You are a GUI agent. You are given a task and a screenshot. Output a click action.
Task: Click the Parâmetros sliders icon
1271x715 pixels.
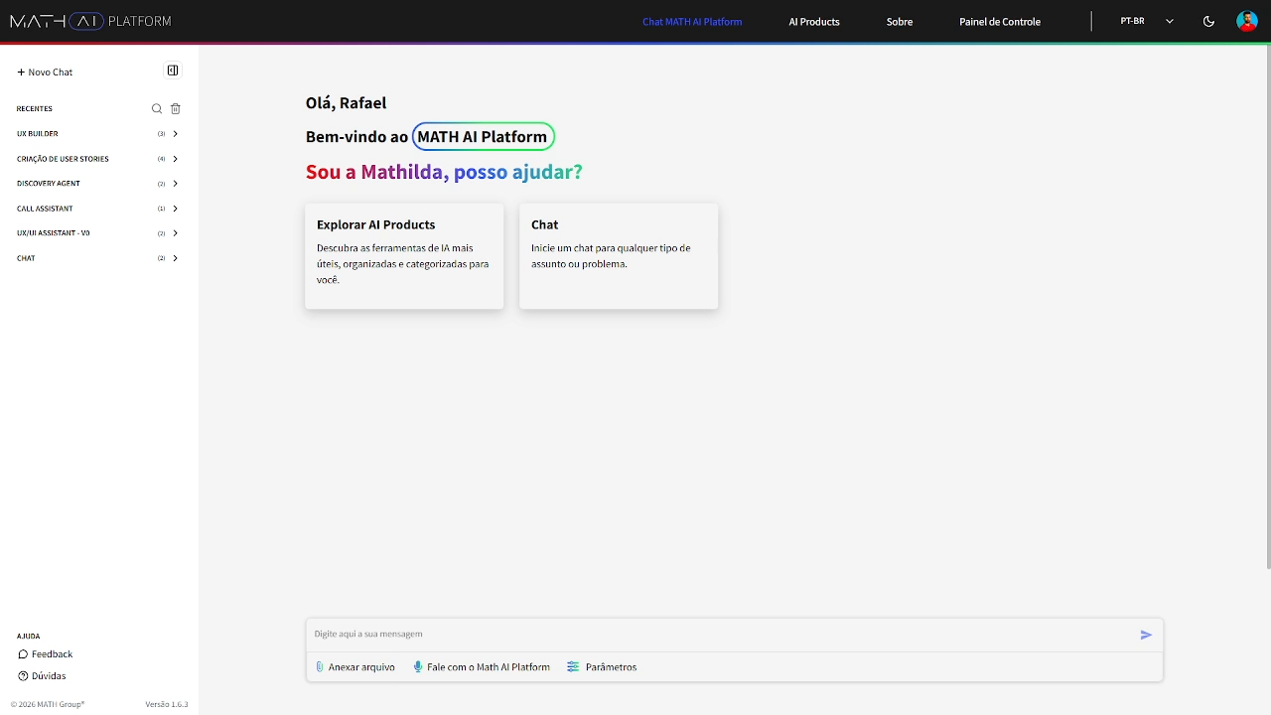click(x=573, y=667)
